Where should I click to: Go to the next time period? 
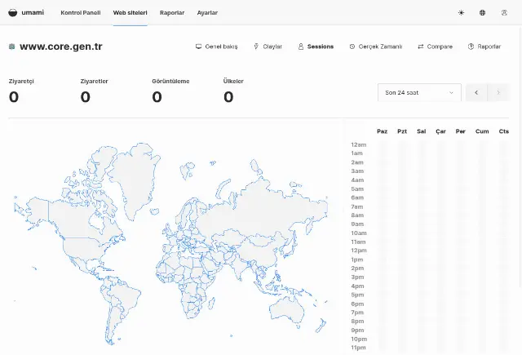point(498,92)
